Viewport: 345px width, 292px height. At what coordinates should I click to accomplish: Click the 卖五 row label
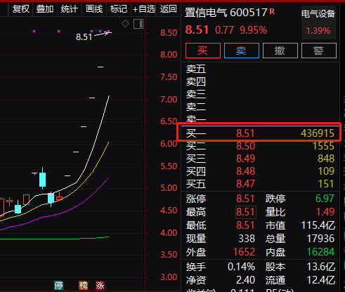click(x=196, y=69)
